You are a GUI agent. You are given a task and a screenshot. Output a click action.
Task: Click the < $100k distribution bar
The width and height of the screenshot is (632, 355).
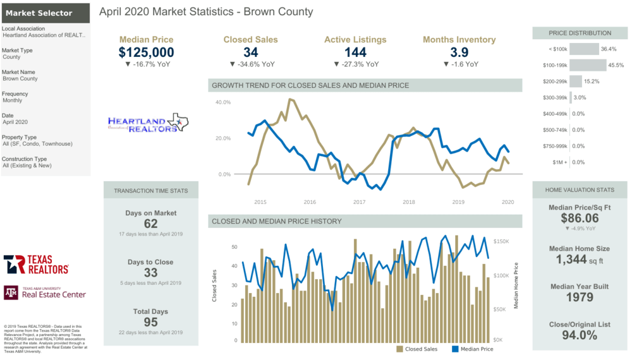(x=584, y=49)
